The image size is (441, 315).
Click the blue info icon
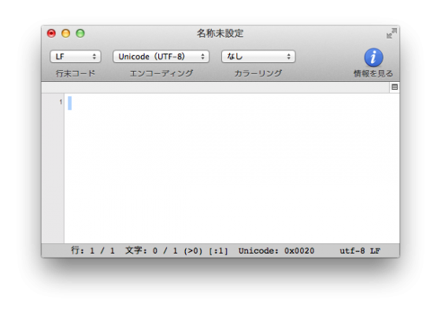pyautogui.click(x=373, y=57)
